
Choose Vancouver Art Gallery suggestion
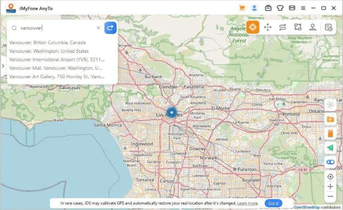click(57, 77)
